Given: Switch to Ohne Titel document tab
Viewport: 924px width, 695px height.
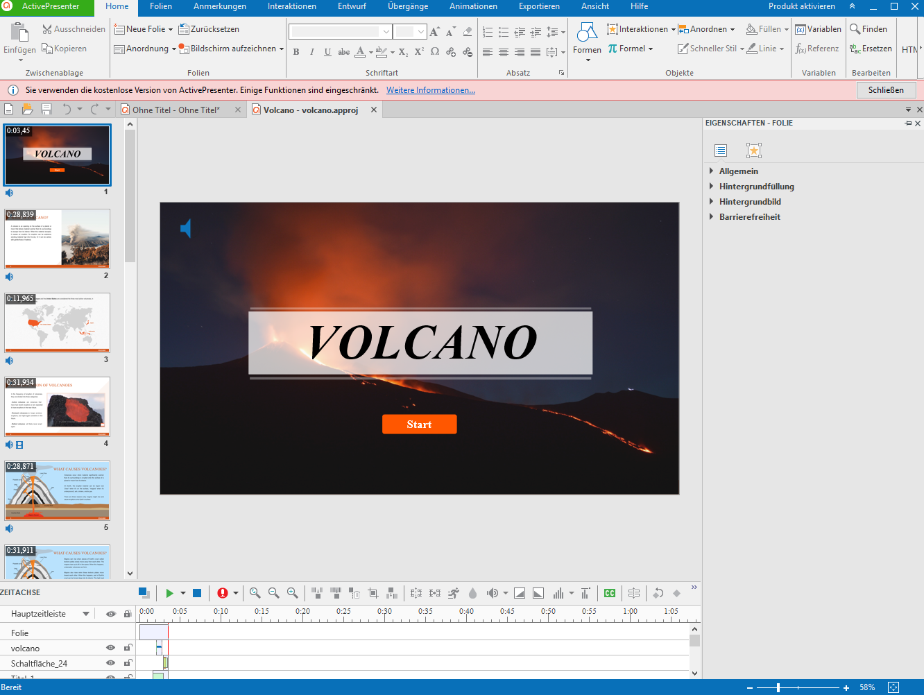Looking at the screenshot, I should 176,110.
